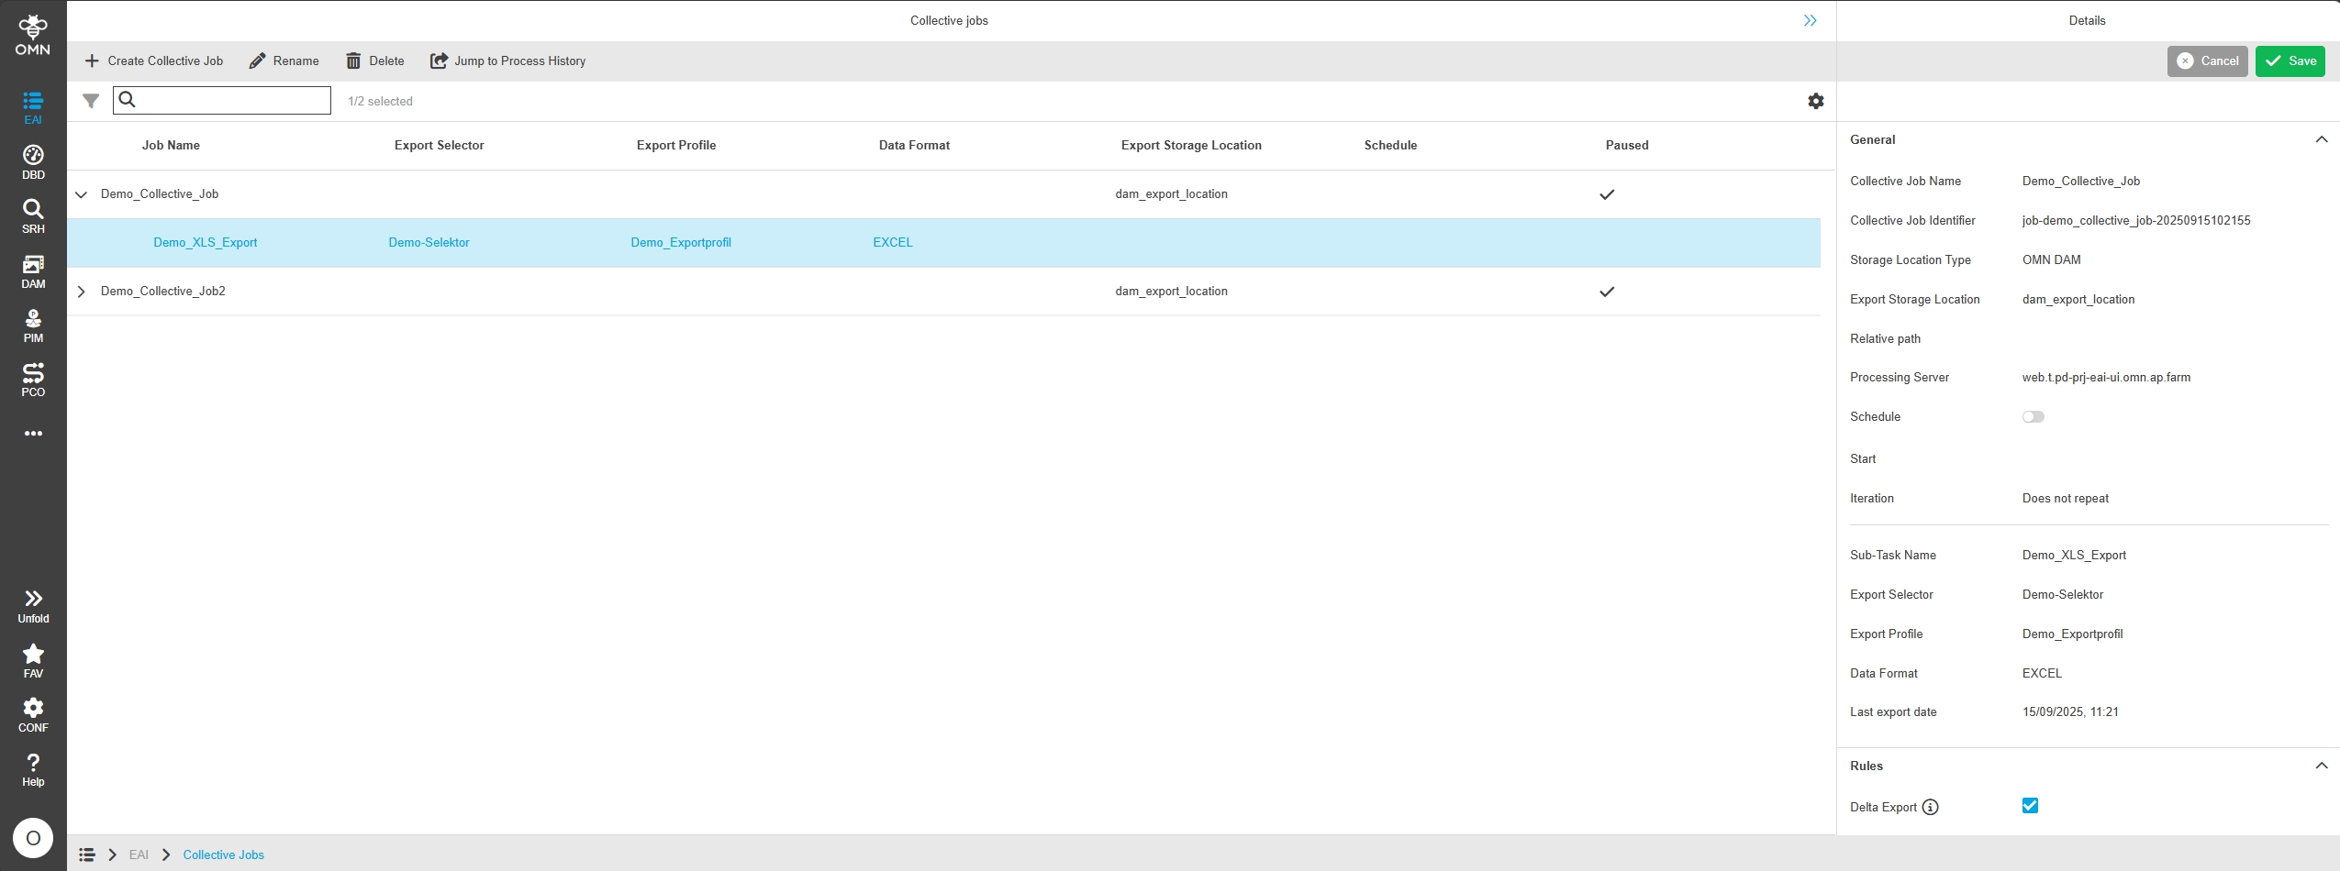Click Create Collective Job

[154, 61]
